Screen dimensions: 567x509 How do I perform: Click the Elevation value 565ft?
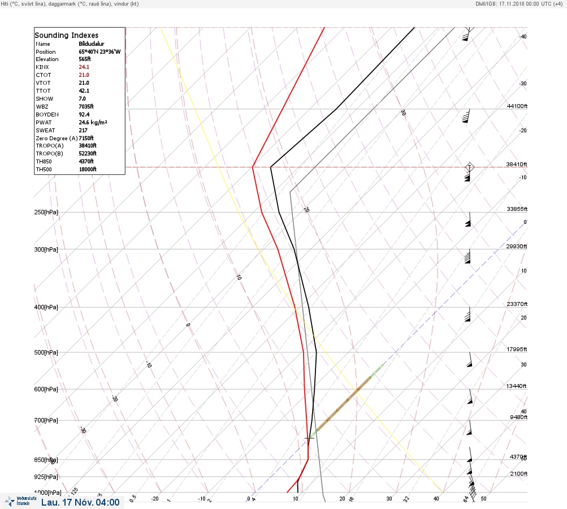click(85, 59)
